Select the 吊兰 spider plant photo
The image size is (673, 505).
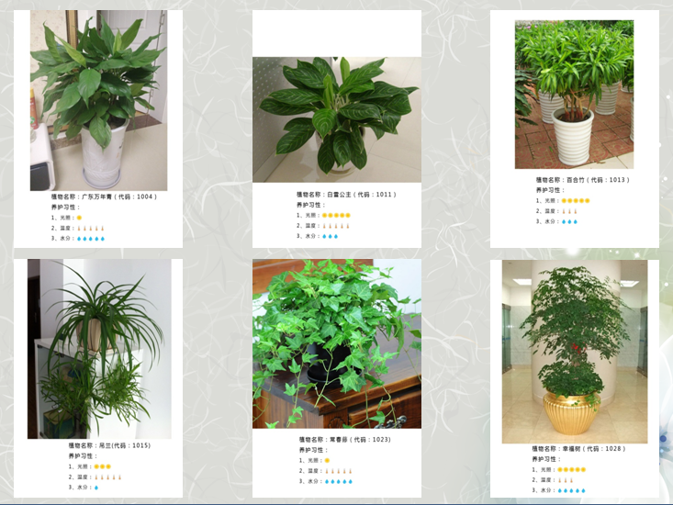99,349
